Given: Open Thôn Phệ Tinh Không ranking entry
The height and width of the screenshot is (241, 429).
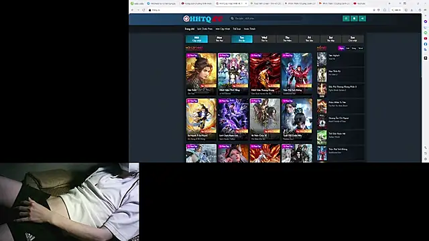Looking at the screenshot, I should (x=338, y=149).
